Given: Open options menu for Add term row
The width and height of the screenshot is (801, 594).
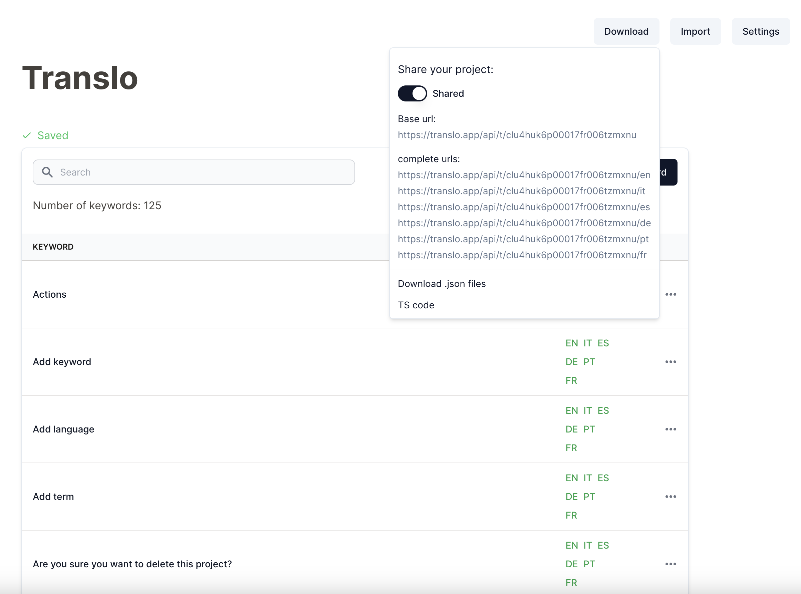Looking at the screenshot, I should [671, 497].
